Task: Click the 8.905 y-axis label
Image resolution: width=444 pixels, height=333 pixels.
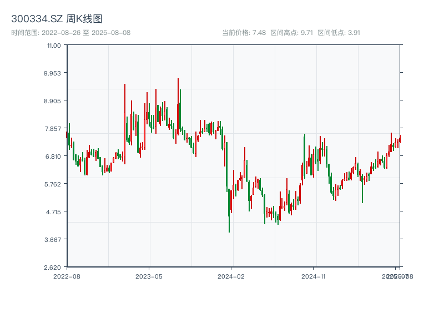Action: [x=53, y=100]
